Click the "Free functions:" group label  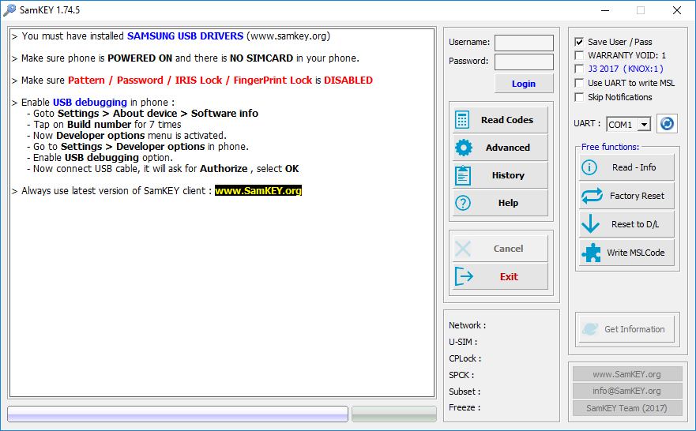point(611,147)
